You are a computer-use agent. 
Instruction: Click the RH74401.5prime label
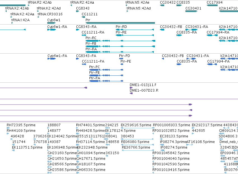[90, 125]
